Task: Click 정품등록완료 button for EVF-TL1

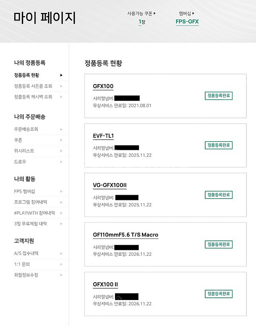Action: tap(218, 145)
